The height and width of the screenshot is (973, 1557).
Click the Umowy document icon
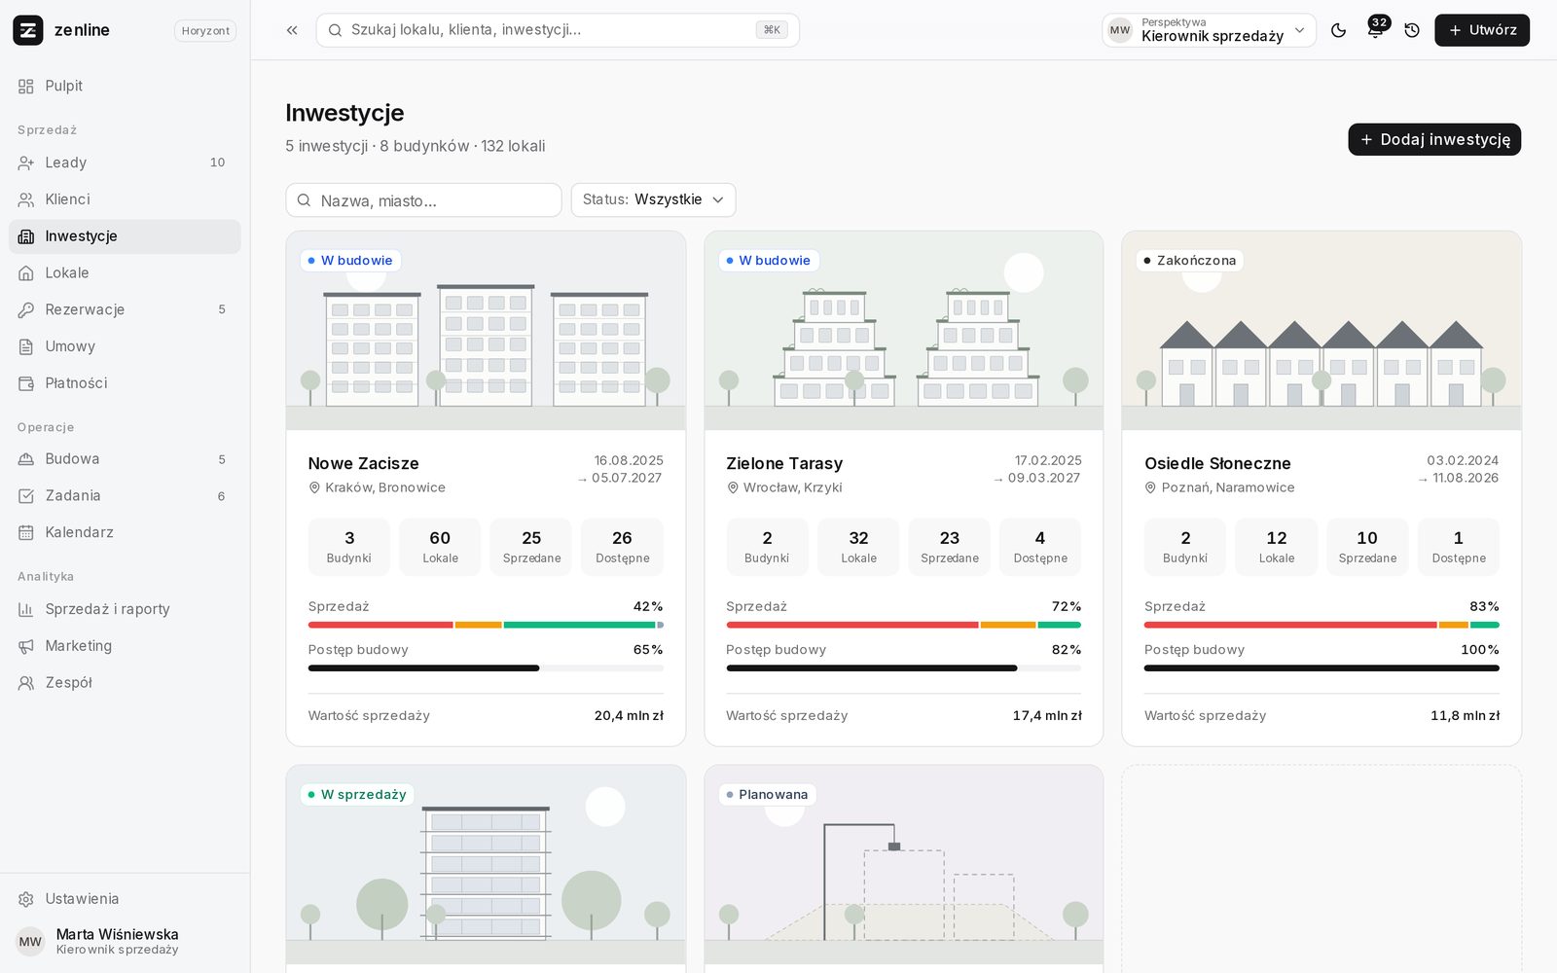pyautogui.click(x=26, y=346)
